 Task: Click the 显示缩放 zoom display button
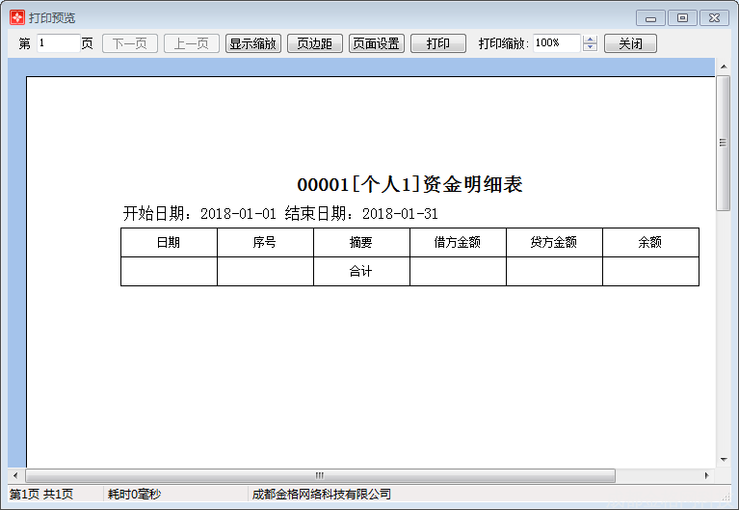(x=253, y=43)
